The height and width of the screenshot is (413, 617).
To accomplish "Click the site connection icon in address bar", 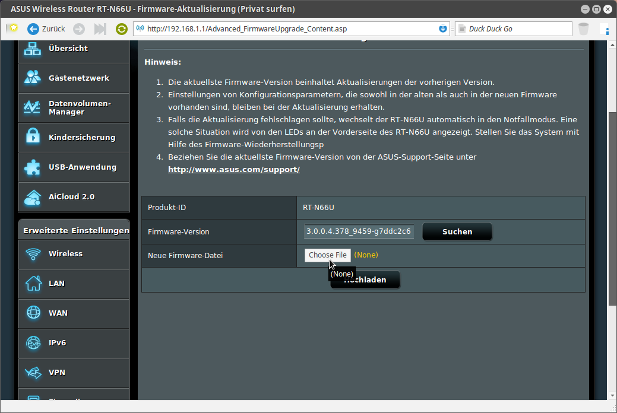I will point(140,28).
